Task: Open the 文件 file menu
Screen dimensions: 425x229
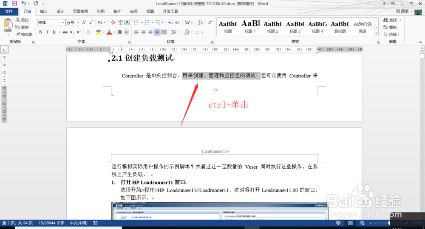Action: [9, 11]
